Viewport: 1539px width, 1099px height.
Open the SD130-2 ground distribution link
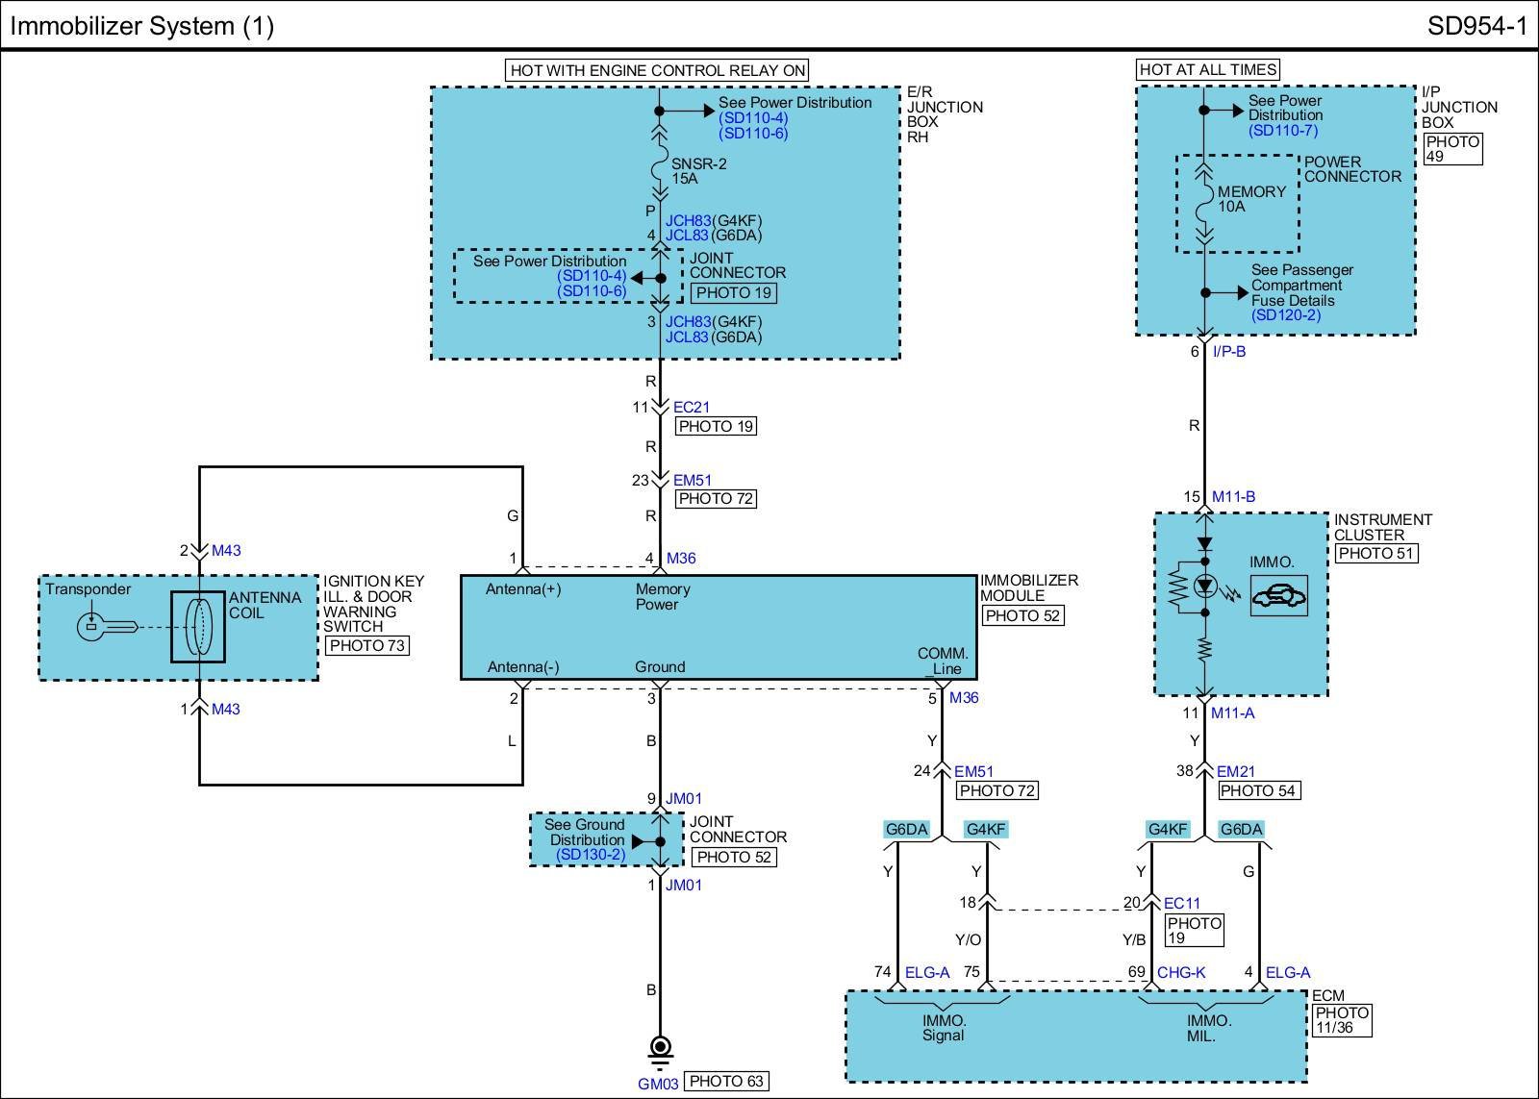click(590, 855)
